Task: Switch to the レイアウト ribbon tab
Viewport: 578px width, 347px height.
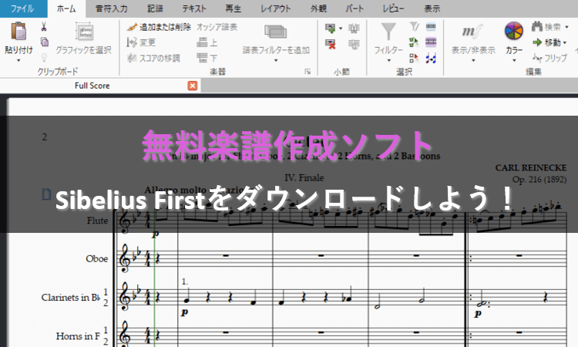Action: pyautogui.click(x=276, y=8)
